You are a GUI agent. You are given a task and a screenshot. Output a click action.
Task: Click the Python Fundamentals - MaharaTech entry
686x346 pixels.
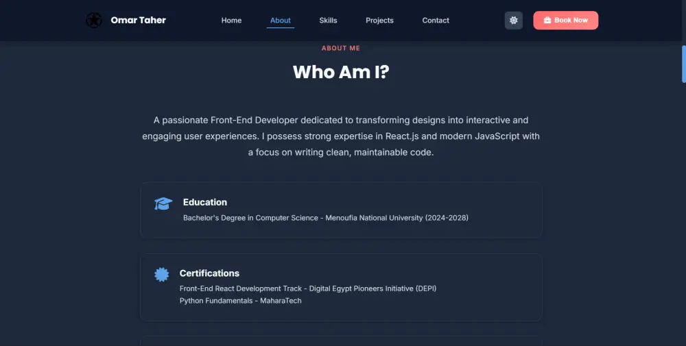coord(240,301)
